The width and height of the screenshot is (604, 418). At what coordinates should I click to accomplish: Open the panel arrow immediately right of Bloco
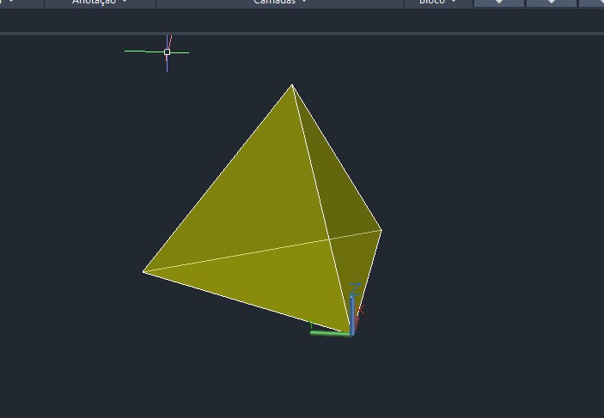tap(499, 3)
